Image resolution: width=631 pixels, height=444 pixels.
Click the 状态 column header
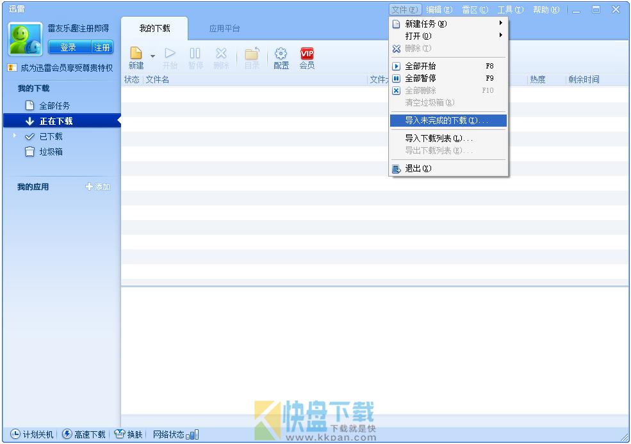[x=132, y=79]
